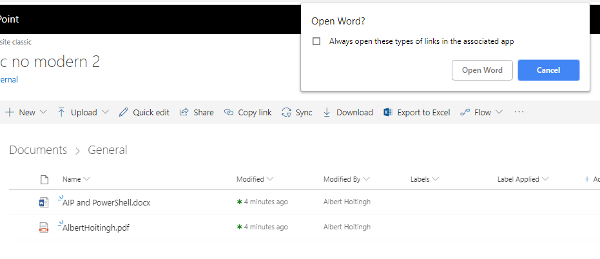Screen dimensions: 600x259
Task: Click the Export to Excel icon
Action: 388,112
